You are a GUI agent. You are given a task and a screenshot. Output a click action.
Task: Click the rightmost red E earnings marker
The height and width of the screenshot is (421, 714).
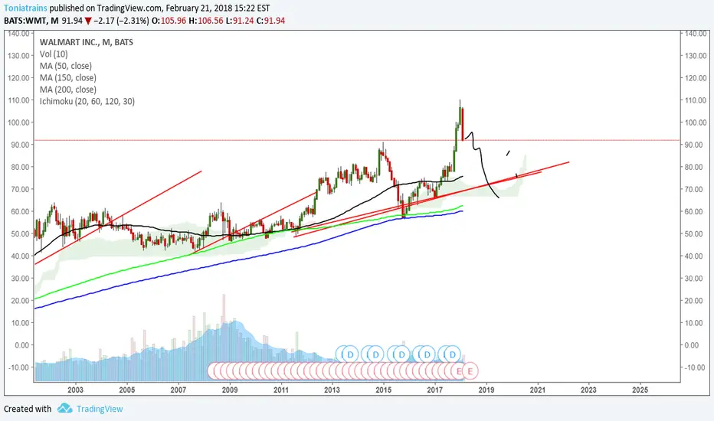470,371
